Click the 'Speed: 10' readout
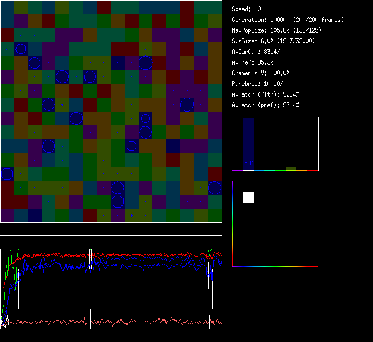 [247, 9]
